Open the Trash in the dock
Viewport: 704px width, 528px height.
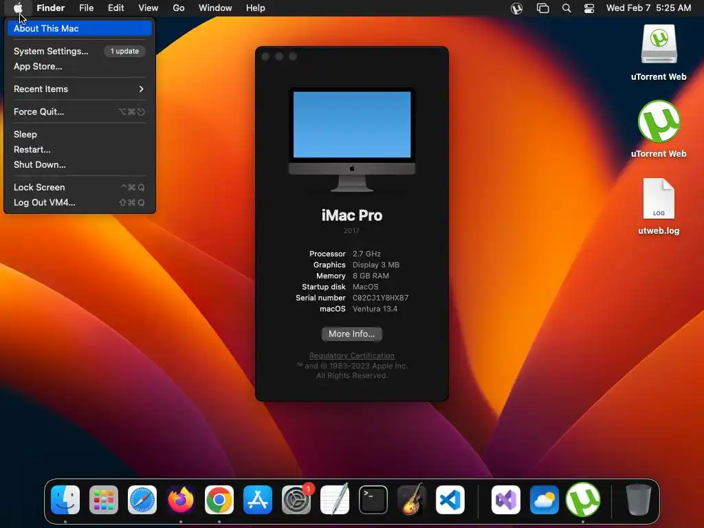[x=639, y=499]
